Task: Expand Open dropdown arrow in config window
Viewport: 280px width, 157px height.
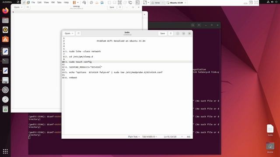Action: point(22,7)
